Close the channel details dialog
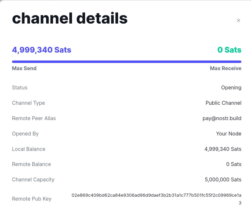This screenshot has width=251, height=215. click(x=238, y=20)
